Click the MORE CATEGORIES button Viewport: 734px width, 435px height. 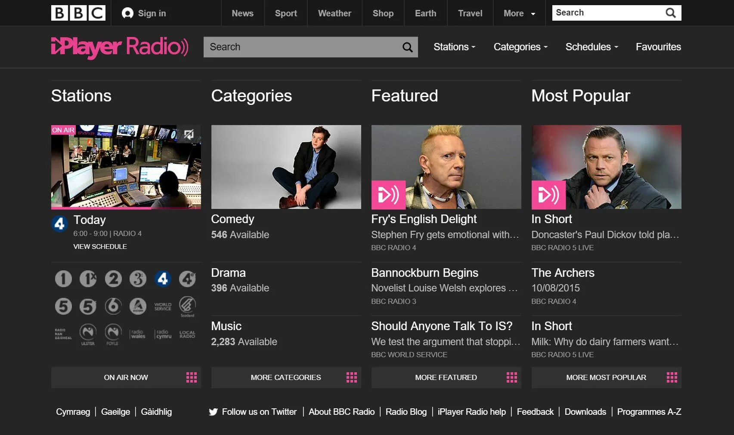[x=286, y=377]
